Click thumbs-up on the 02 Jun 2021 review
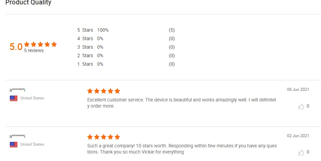This screenshot has height=161, width=321. click(x=301, y=152)
